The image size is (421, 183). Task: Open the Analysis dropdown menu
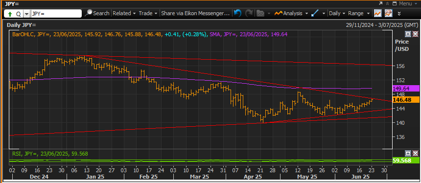point(291,13)
